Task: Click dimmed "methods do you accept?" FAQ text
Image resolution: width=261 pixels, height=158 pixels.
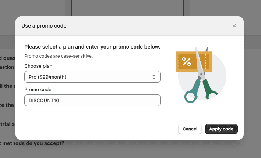Action: point(33,143)
